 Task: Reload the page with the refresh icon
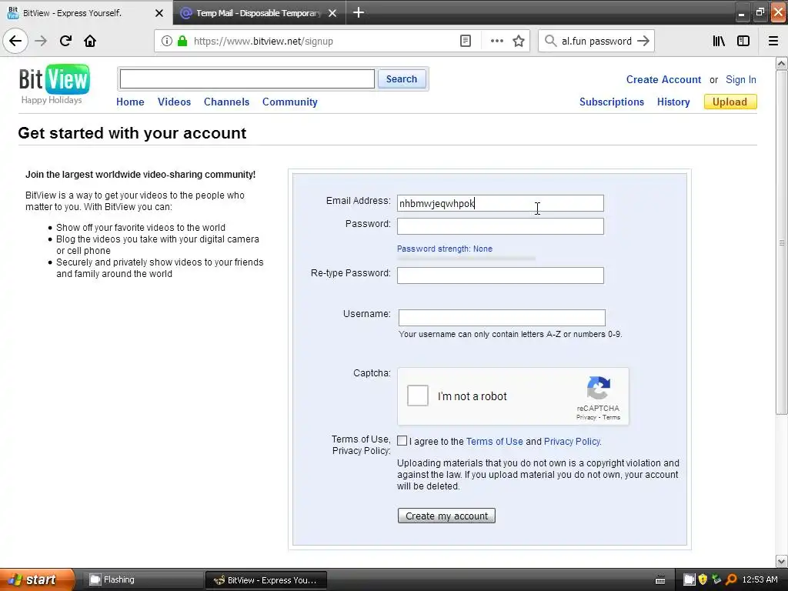click(65, 41)
